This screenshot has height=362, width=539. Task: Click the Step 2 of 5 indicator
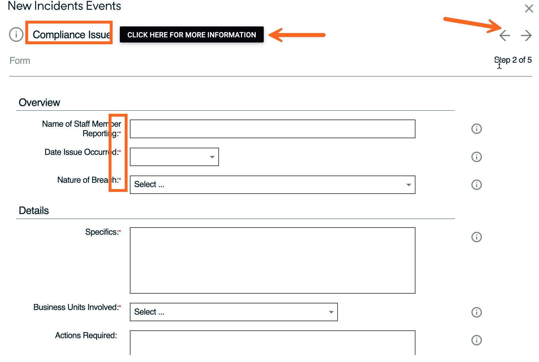click(513, 60)
